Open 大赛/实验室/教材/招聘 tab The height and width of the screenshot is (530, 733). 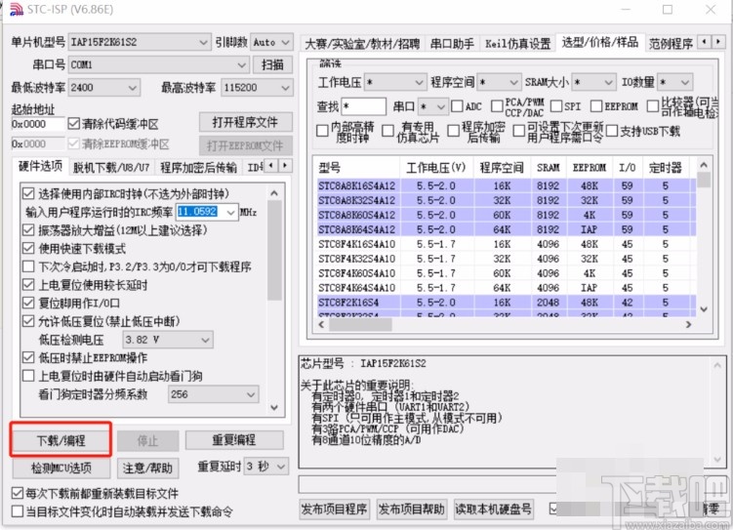pos(362,44)
